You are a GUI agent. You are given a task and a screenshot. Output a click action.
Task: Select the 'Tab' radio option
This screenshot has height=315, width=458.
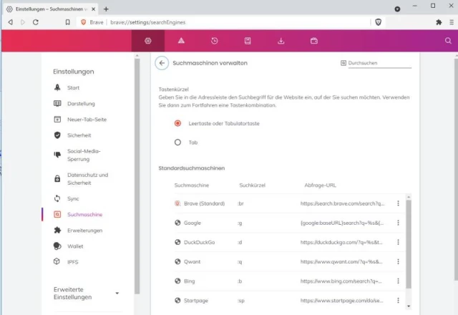coord(177,142)
